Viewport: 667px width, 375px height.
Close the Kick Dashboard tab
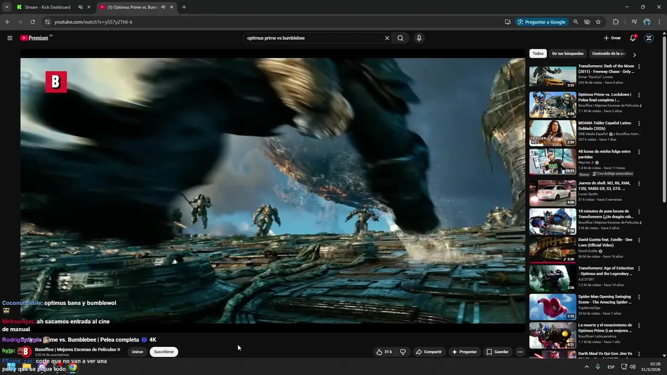(89, 7)
